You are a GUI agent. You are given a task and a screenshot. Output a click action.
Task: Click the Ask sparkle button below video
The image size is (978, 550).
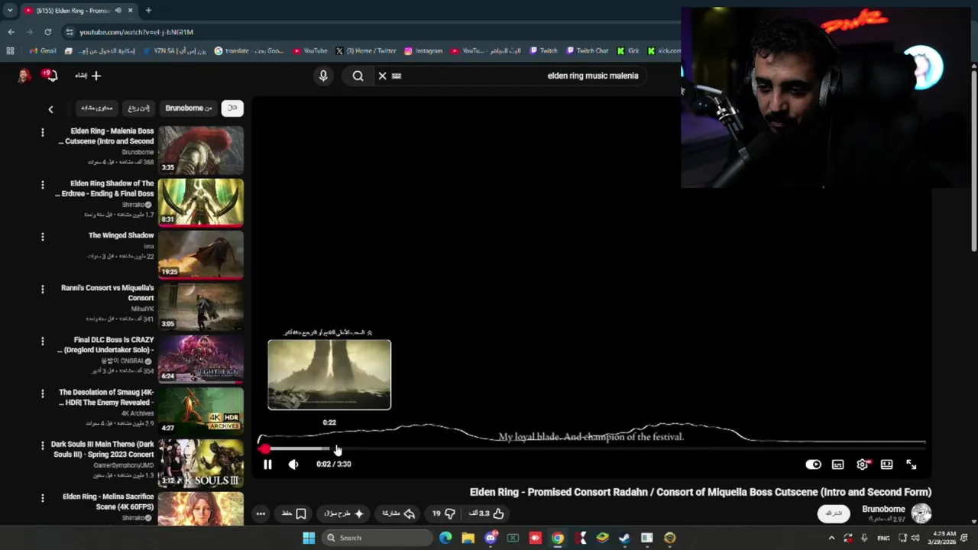344,513
